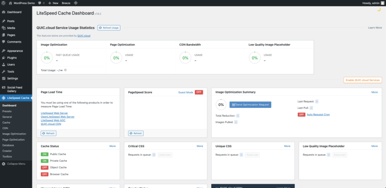Screen dimensions: 386x188
Task: Open the QUIC.cloud link under statistics heading
Action: click(x=84, y=36)
